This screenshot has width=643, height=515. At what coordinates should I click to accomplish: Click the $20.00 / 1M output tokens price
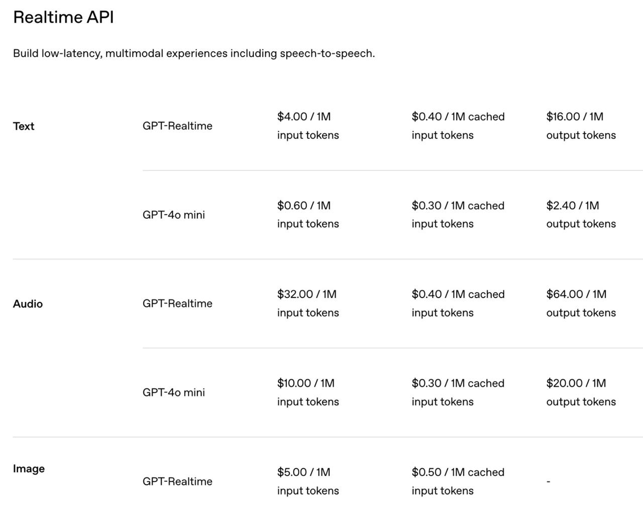(x=581, y=392)
